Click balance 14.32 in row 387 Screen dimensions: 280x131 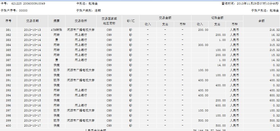275,60
